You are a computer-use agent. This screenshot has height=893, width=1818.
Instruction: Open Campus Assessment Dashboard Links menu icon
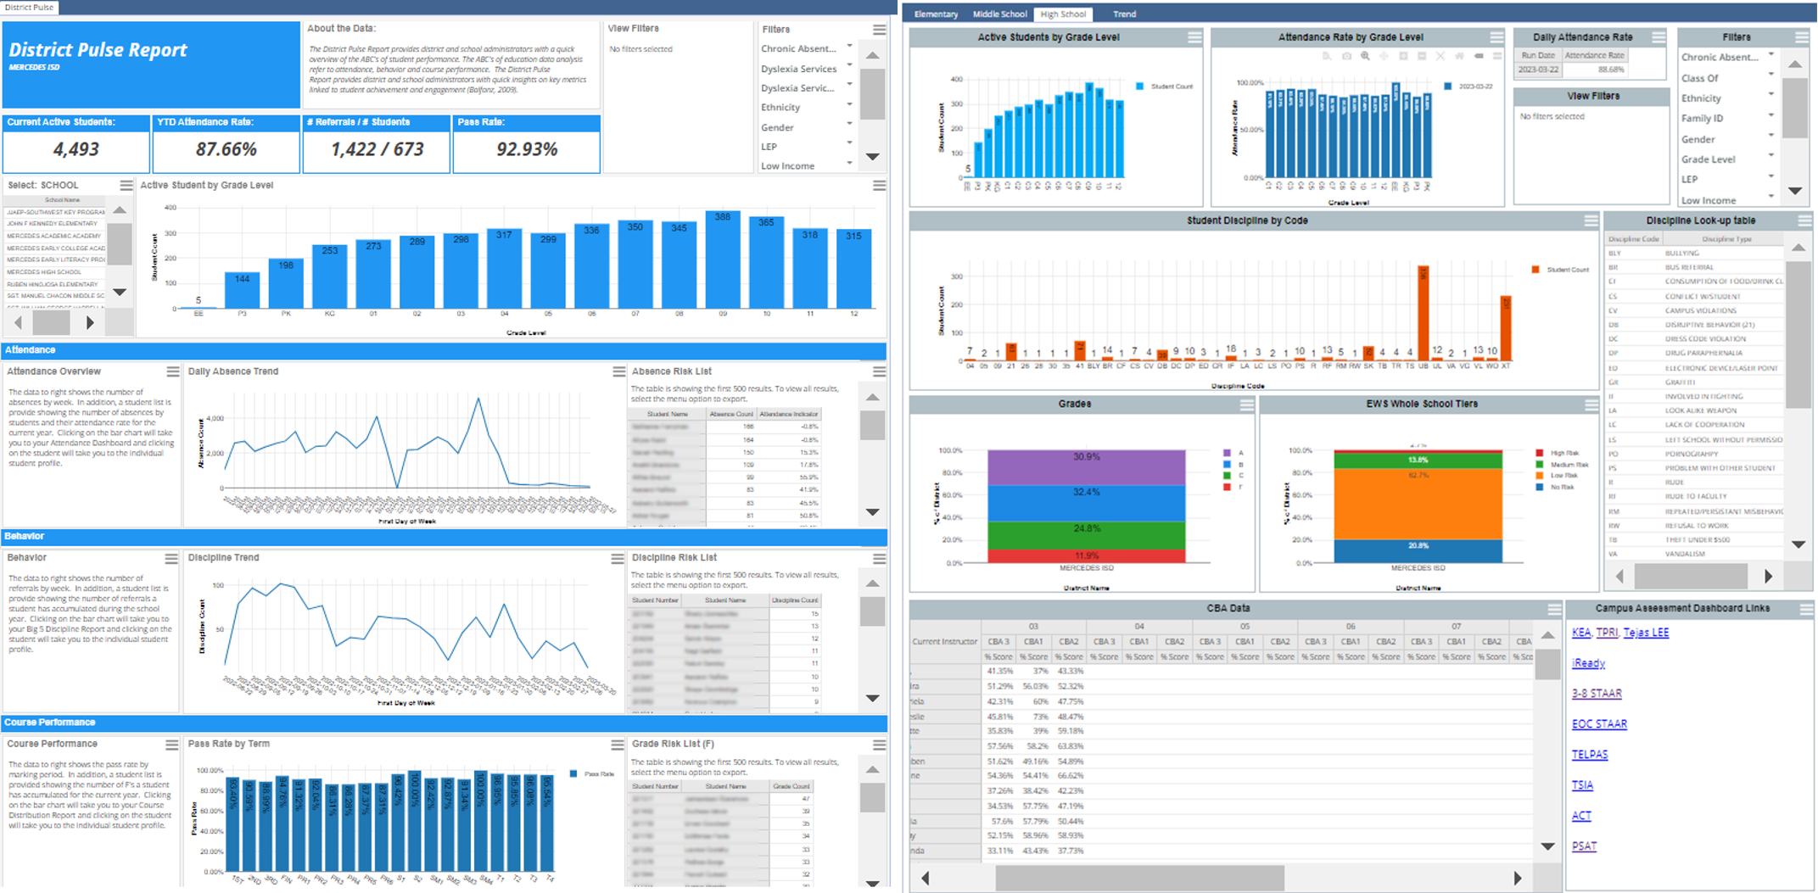pyautogui.click(x=1806, y=609)
